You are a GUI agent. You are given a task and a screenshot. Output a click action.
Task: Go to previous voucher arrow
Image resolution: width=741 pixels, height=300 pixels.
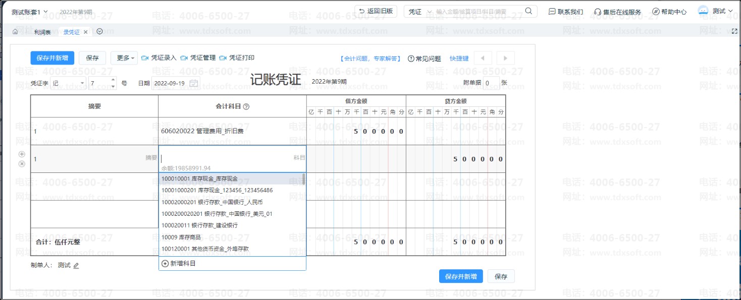(483, 58)
